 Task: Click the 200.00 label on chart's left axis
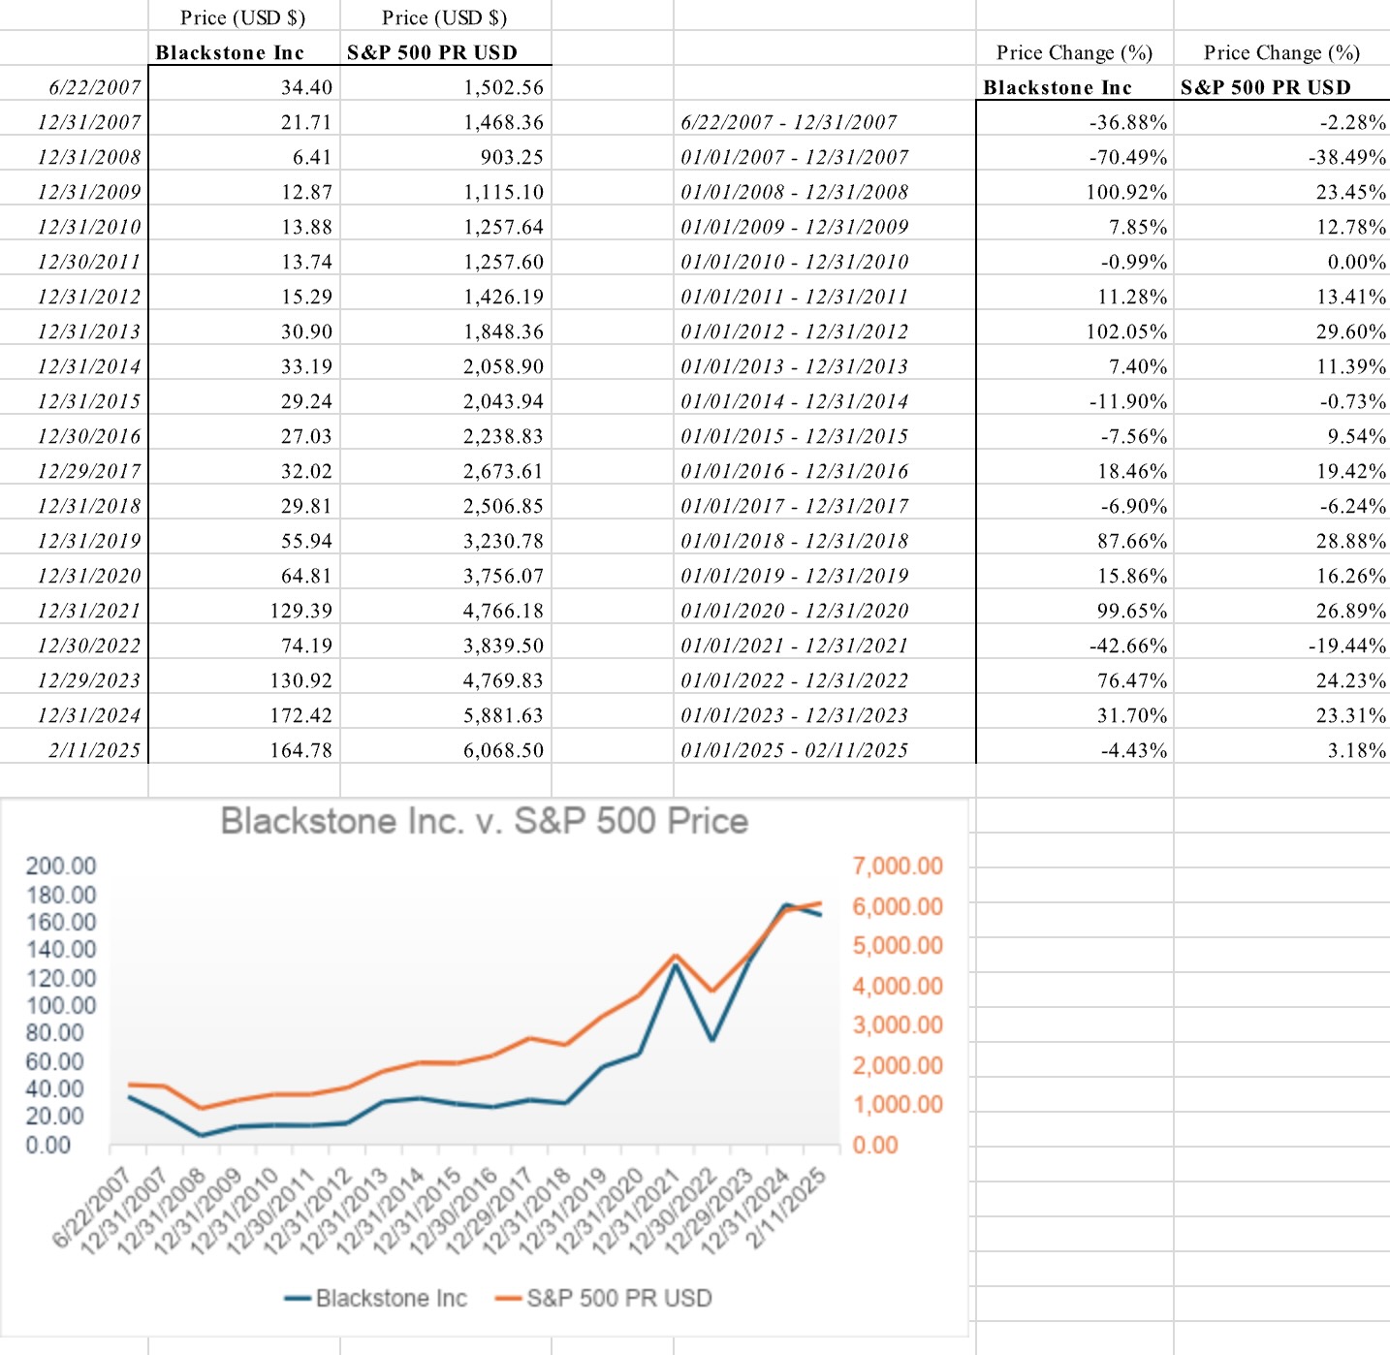pos(61,866)
